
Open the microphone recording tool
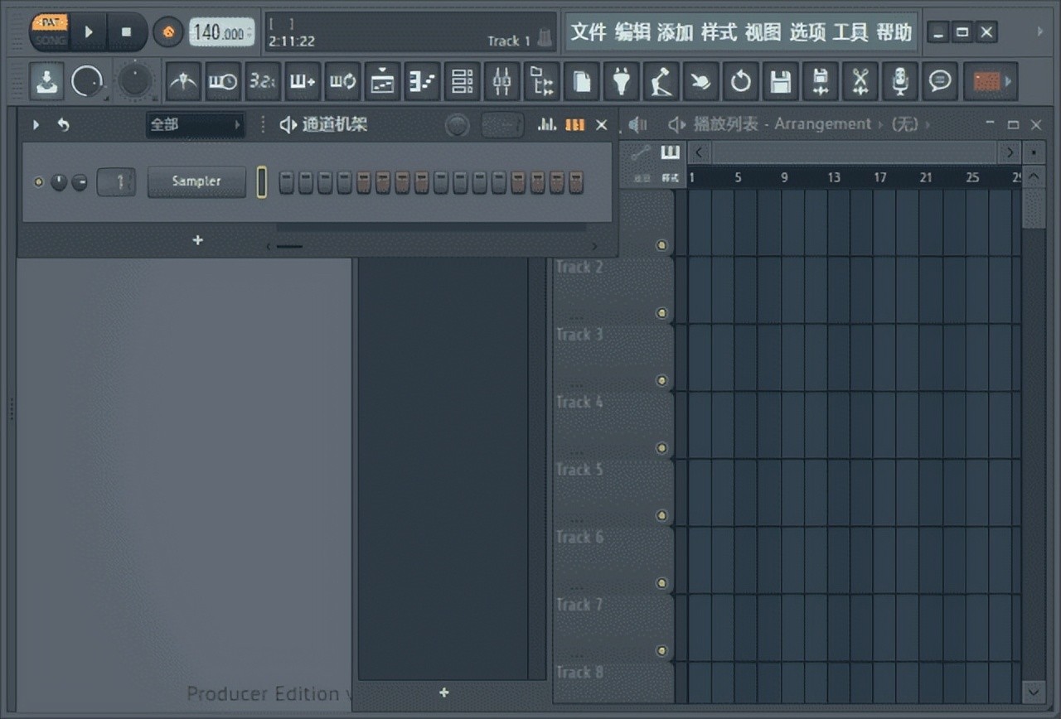tap(899, 81)
